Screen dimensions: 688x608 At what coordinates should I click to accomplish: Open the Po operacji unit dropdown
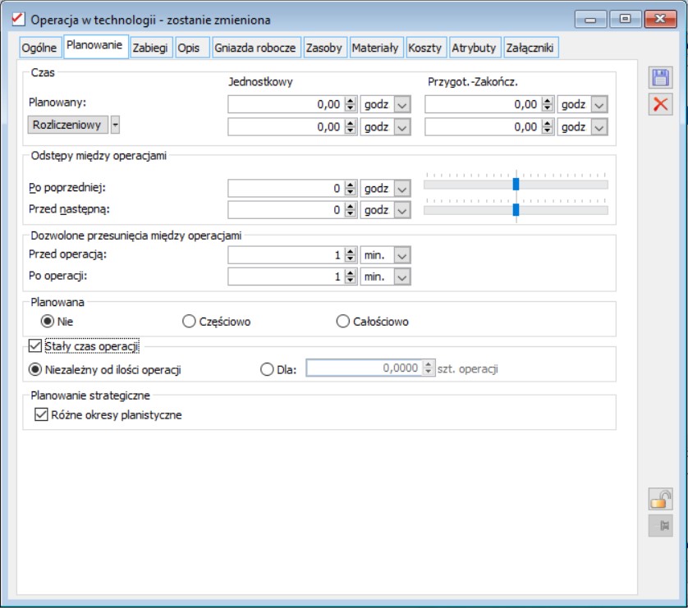(x=402, y=277)
